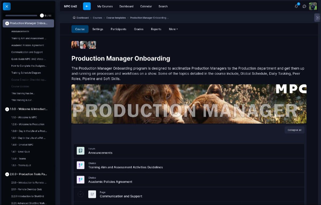Open the Communication and Support page link in the course content
This screenshot has height=205, width=321.
(x=121, y=196)
